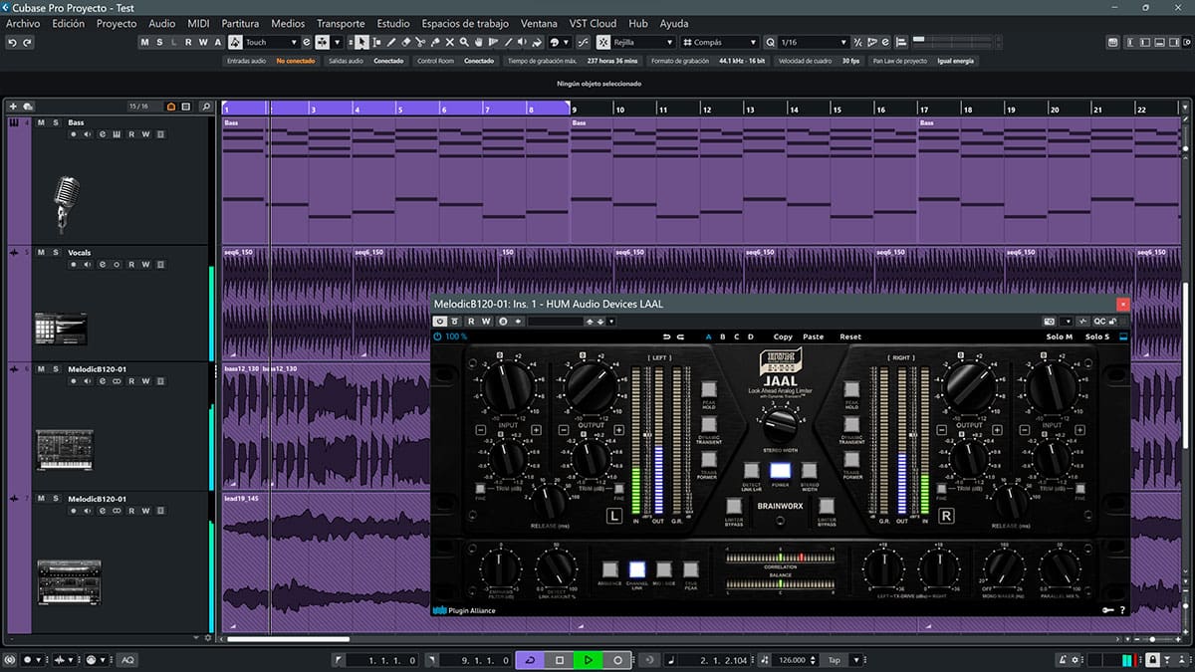Mute the Bass track
The height and width of the screenshot is (672, 1195).
41,122
